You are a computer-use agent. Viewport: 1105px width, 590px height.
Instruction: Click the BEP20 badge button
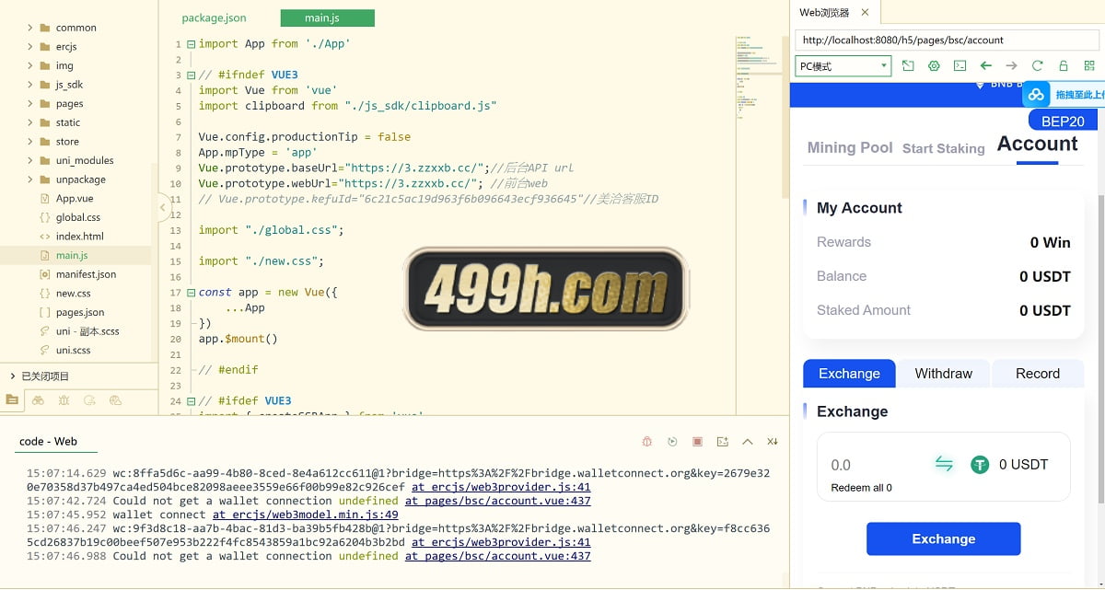(1063, 121)
